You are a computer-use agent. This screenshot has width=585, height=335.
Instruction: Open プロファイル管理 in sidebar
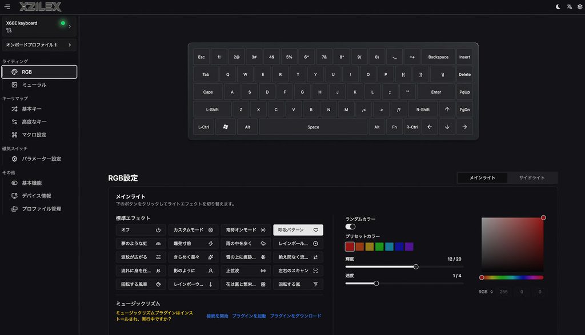pyautogui.click(x=39, y=209)
